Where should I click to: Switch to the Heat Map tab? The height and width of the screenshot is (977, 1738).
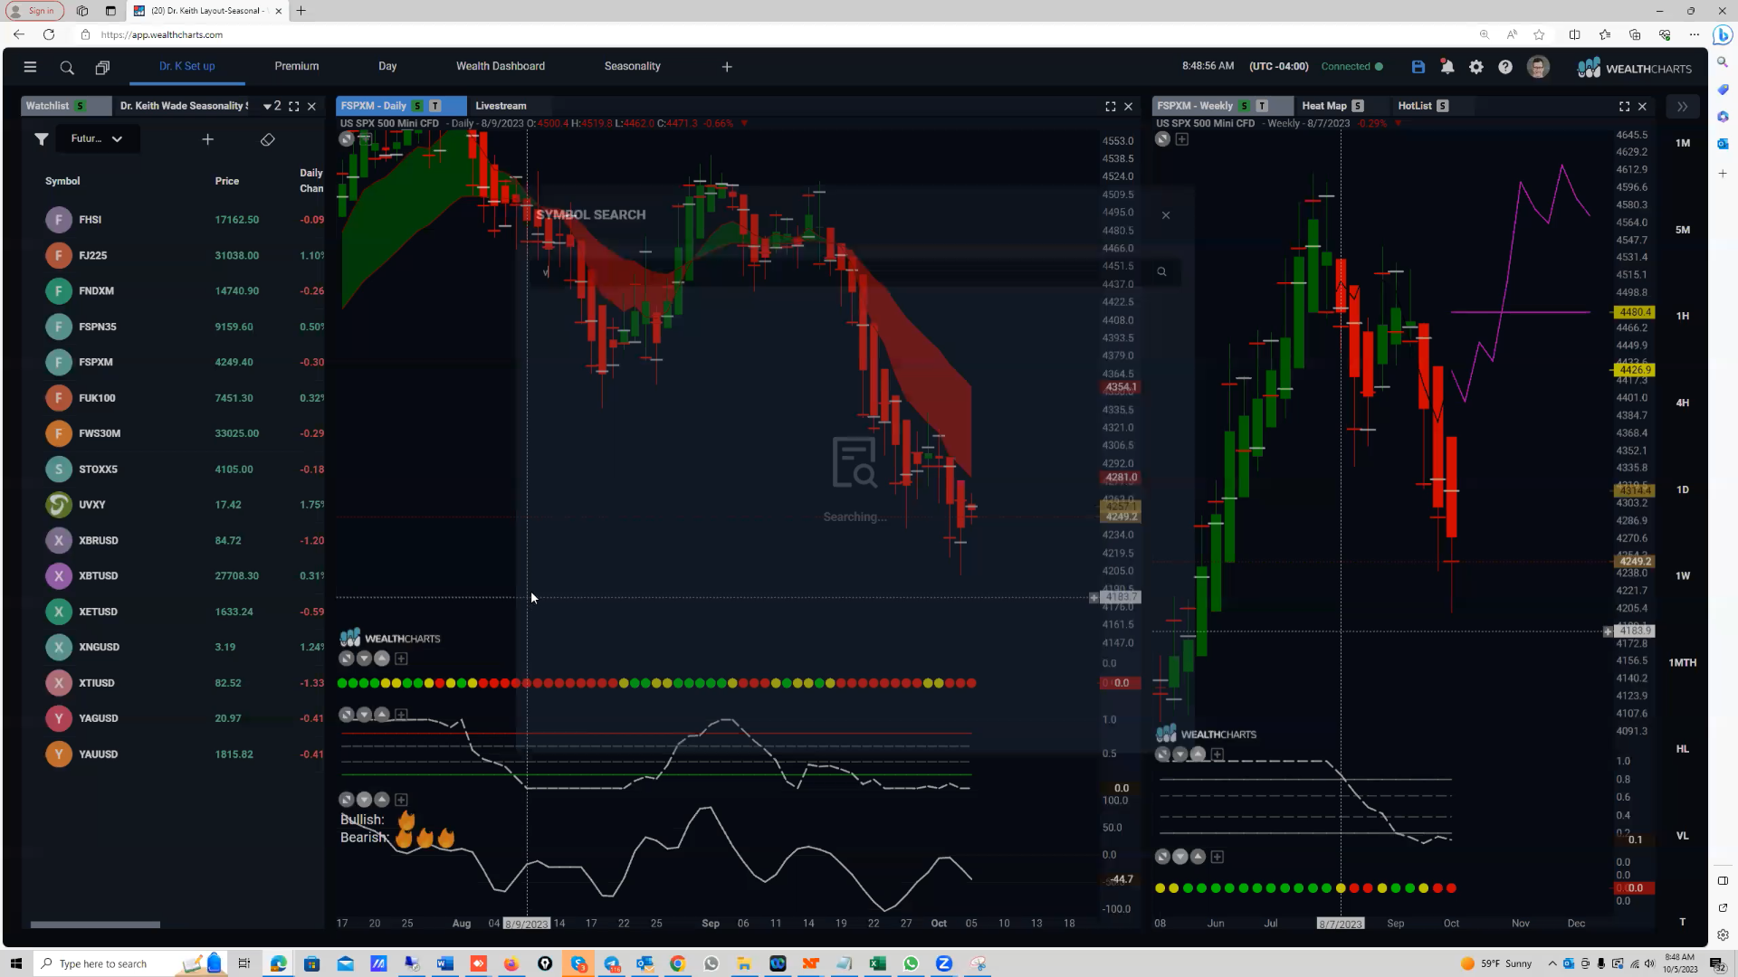(x=1324, y=106)
